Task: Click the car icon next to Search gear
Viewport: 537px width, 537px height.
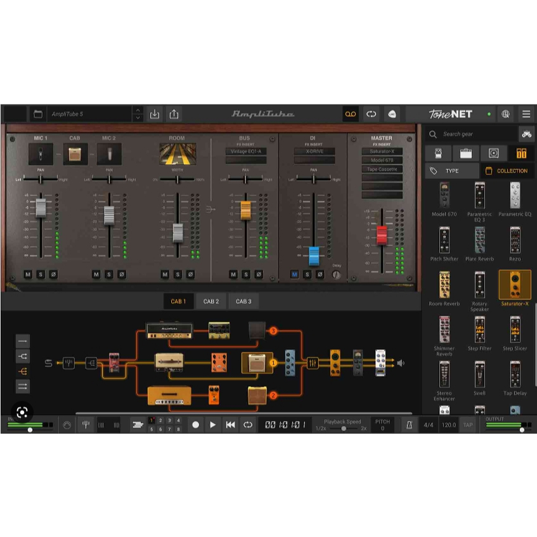Action: [x=526, y=134]
